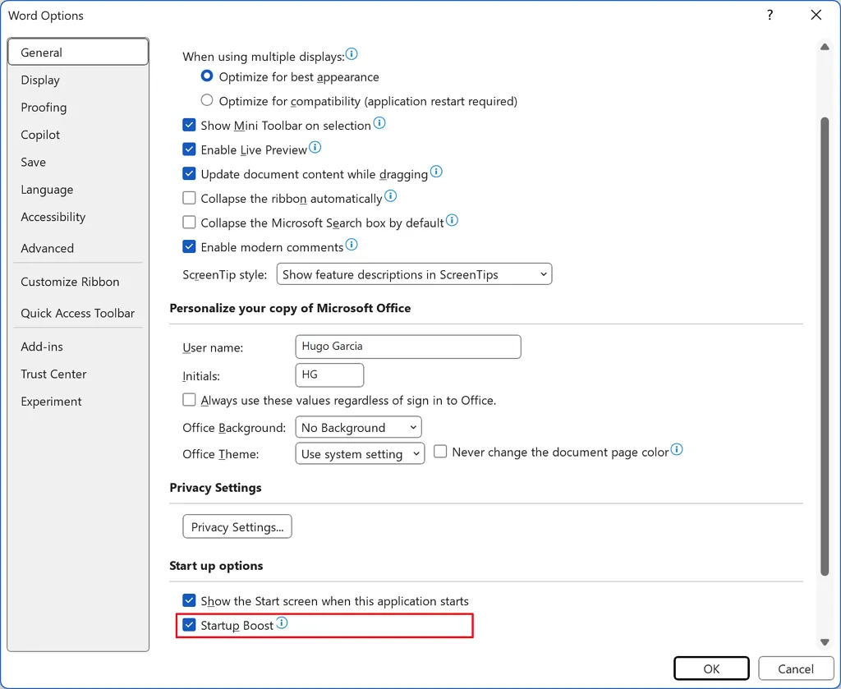
Task: Open the Quick Access Toolbar category
Action: [x=78, y=313]
